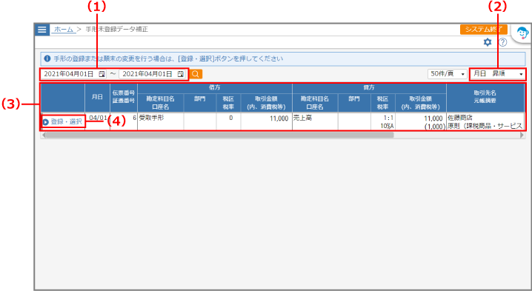Click the scrollbar right arrow

point(522,135)
